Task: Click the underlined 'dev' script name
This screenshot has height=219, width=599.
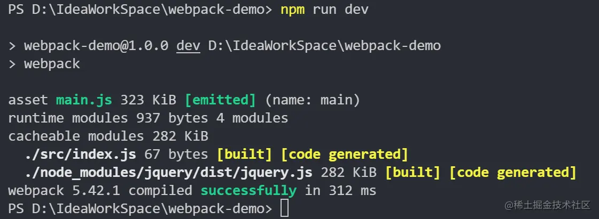Action: (x=188, y=46)
